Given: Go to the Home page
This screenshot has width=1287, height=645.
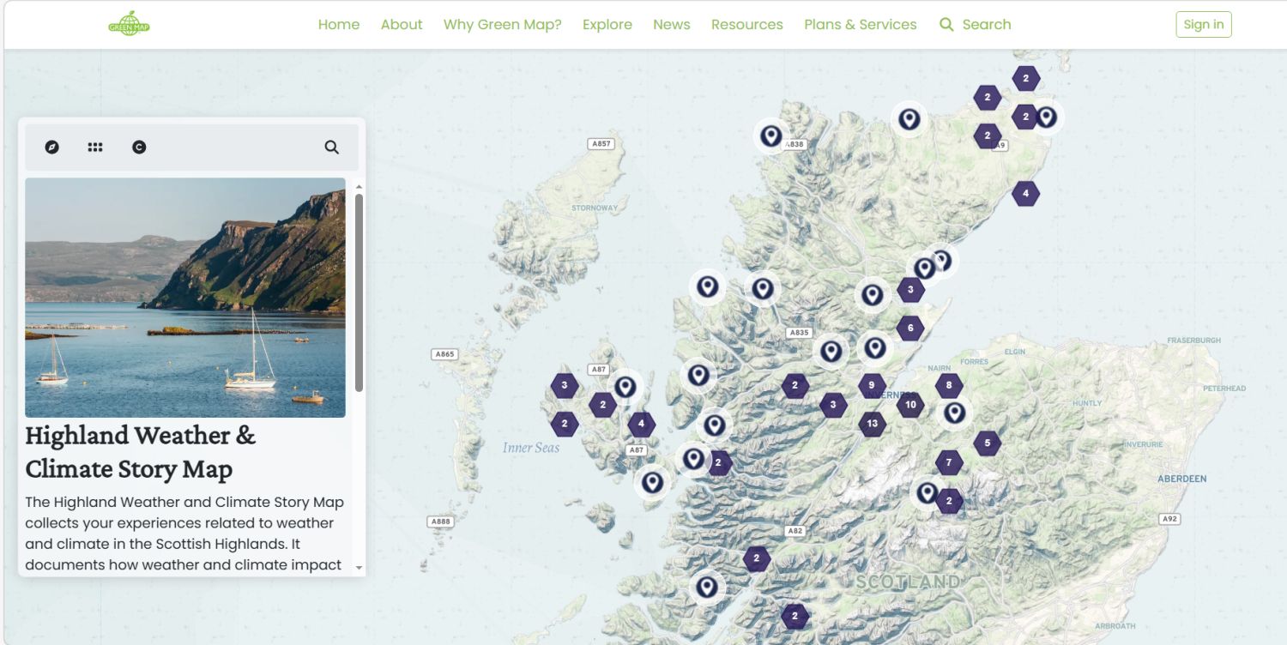Looking at the screenshot, I should click(339, 25).
